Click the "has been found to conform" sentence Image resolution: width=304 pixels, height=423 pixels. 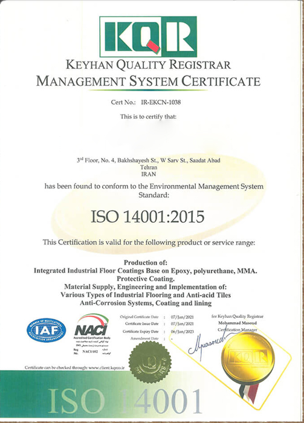click(154, 190)
